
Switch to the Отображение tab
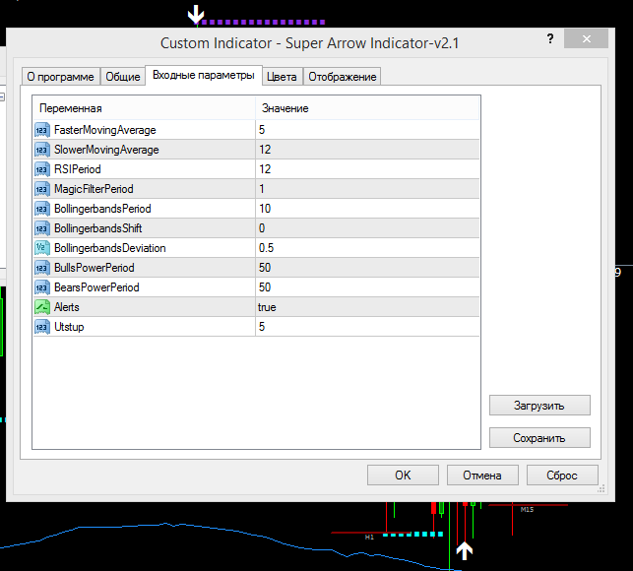click(342, 77)
